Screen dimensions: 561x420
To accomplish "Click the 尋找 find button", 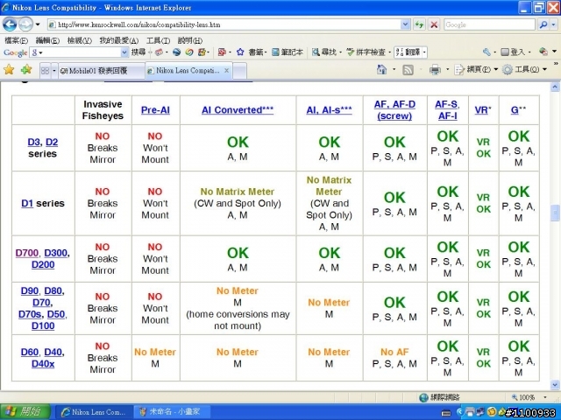I will (324, 52).
